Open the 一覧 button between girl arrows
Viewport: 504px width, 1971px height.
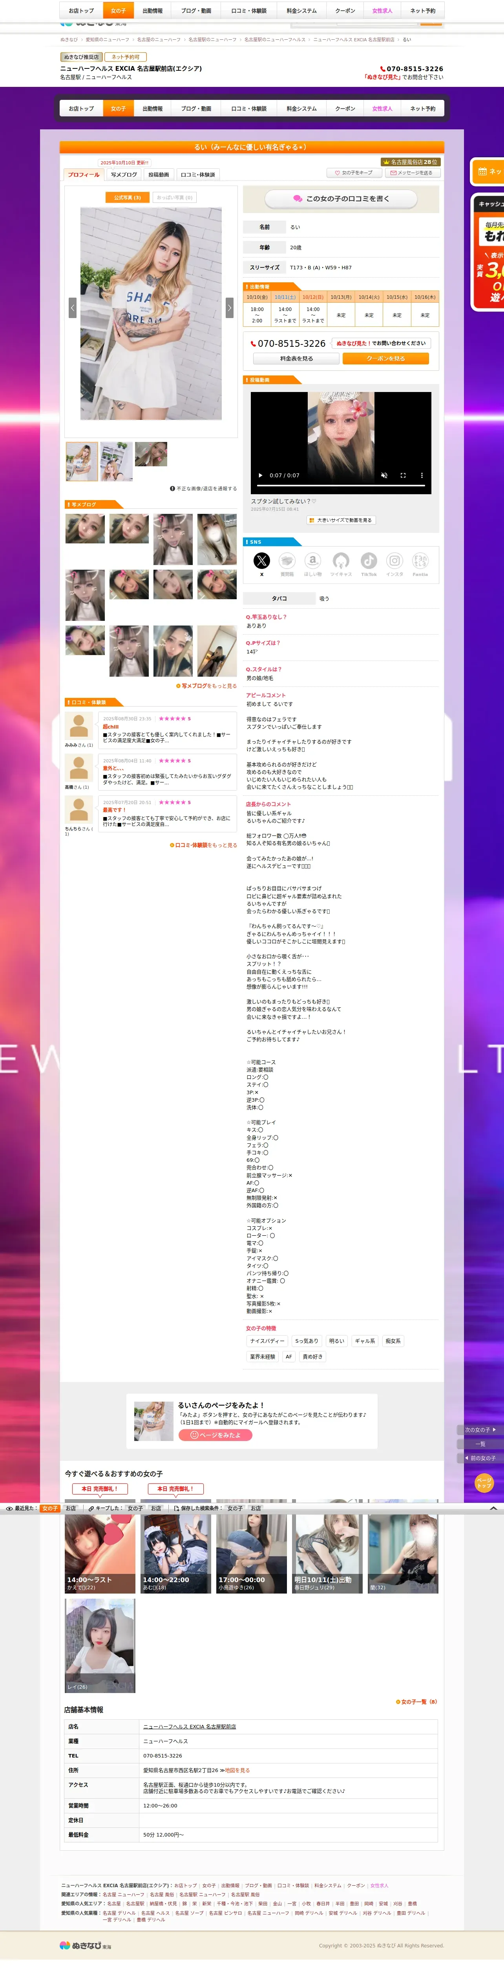[480, 1444]
